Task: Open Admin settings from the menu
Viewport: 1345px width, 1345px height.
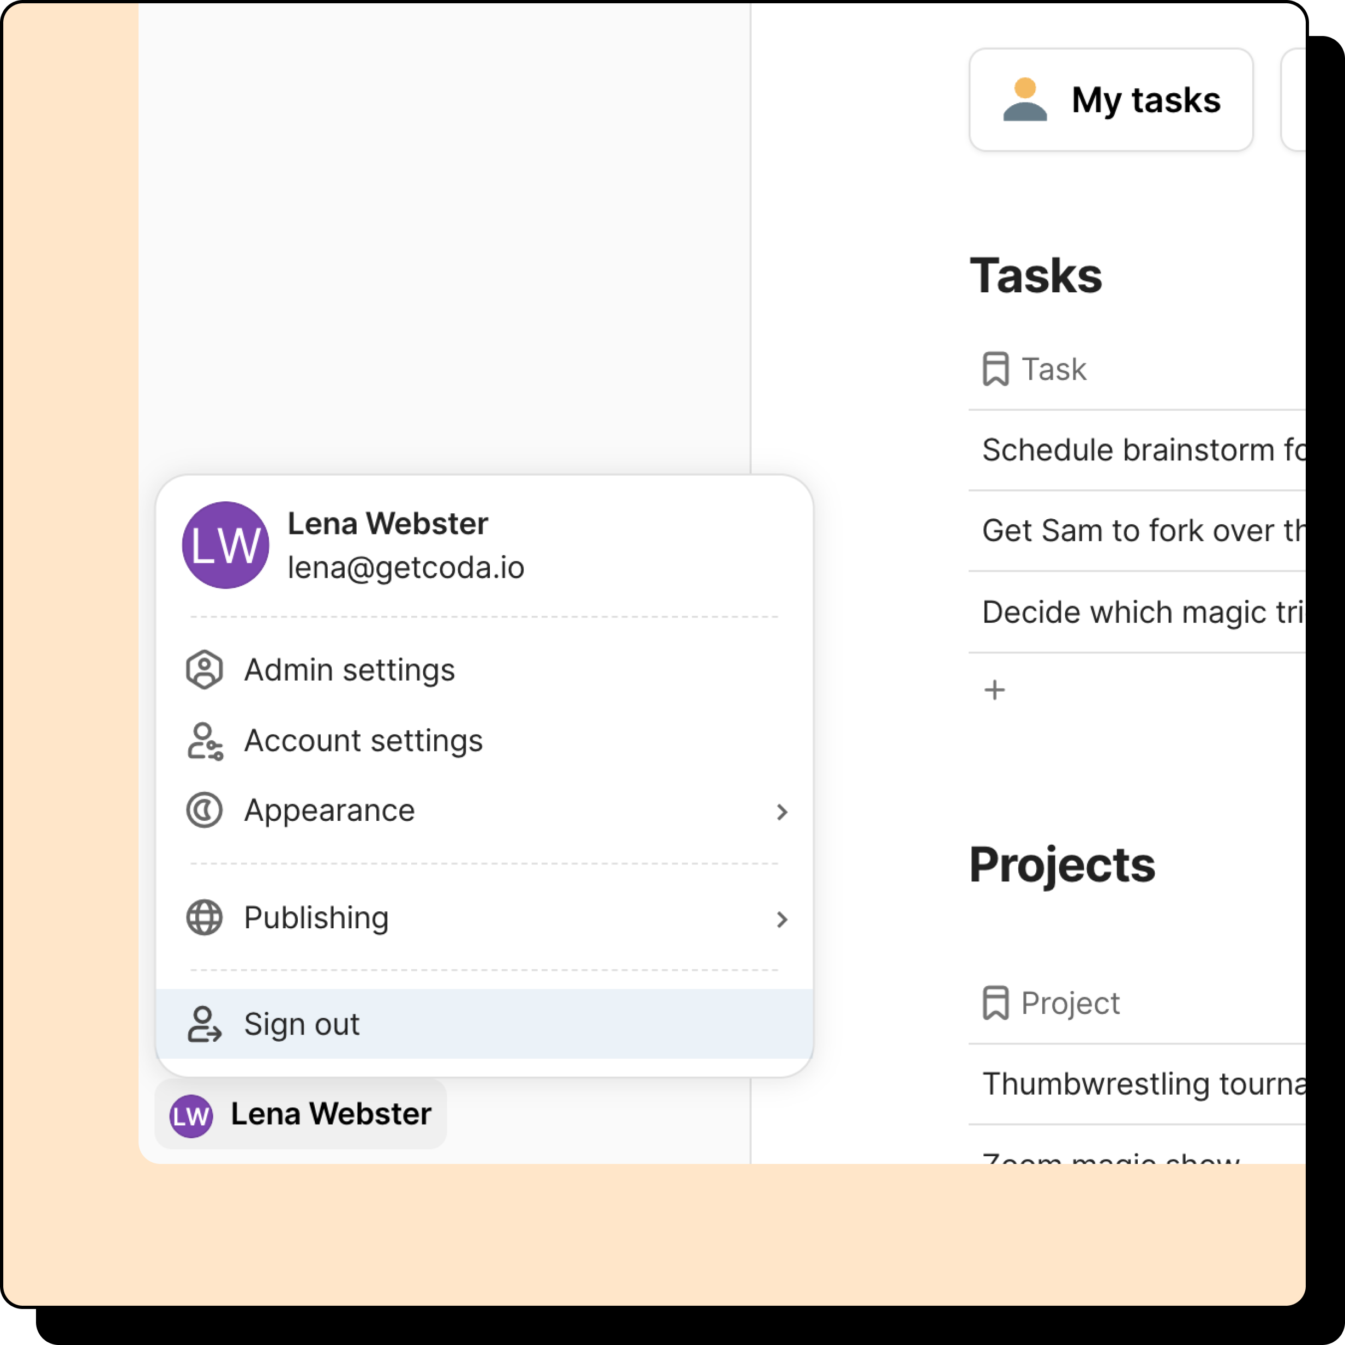Action: point(350,670)
